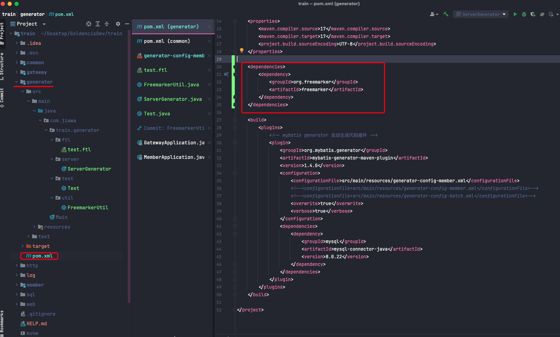Screen dimensions: 560x337
Task: Open Project panel settings gear
Action: [118, 24]
